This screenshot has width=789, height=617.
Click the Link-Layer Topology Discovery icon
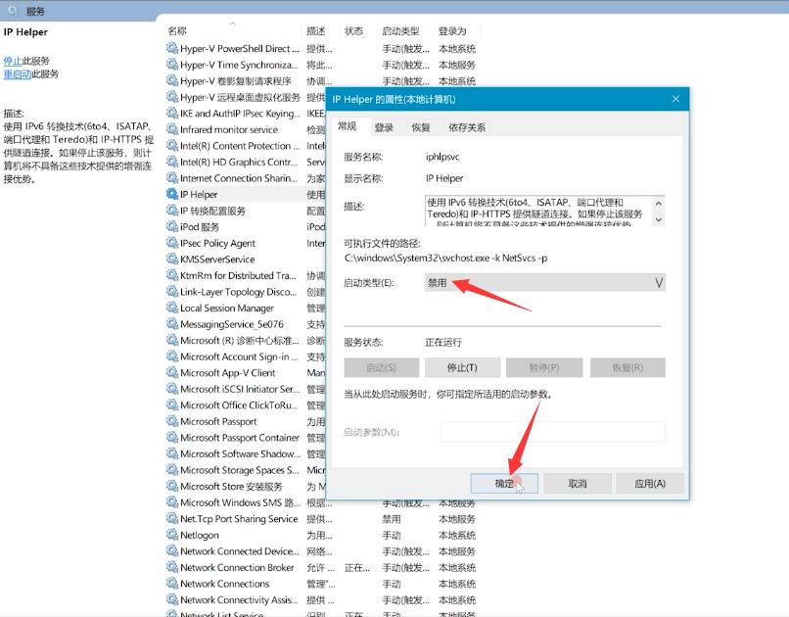point(172,292)
